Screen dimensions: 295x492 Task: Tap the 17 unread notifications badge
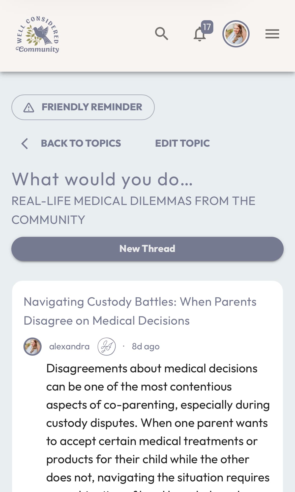point(207,27)
